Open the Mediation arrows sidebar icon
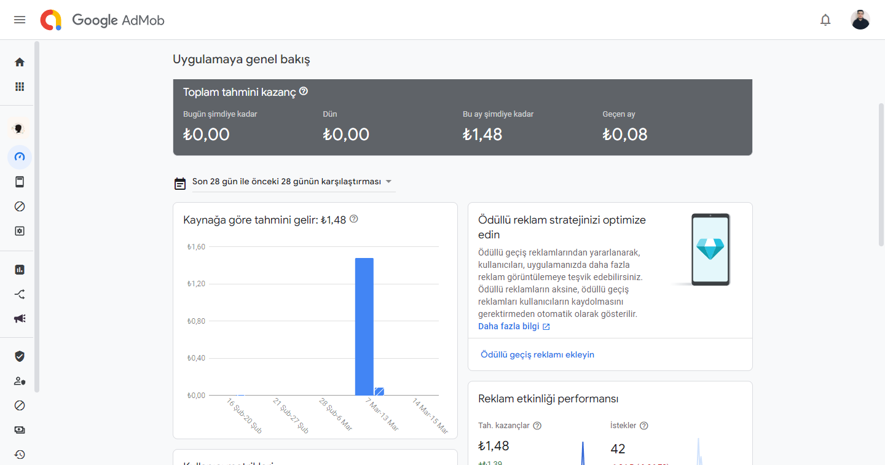 [x=20, y=294]
